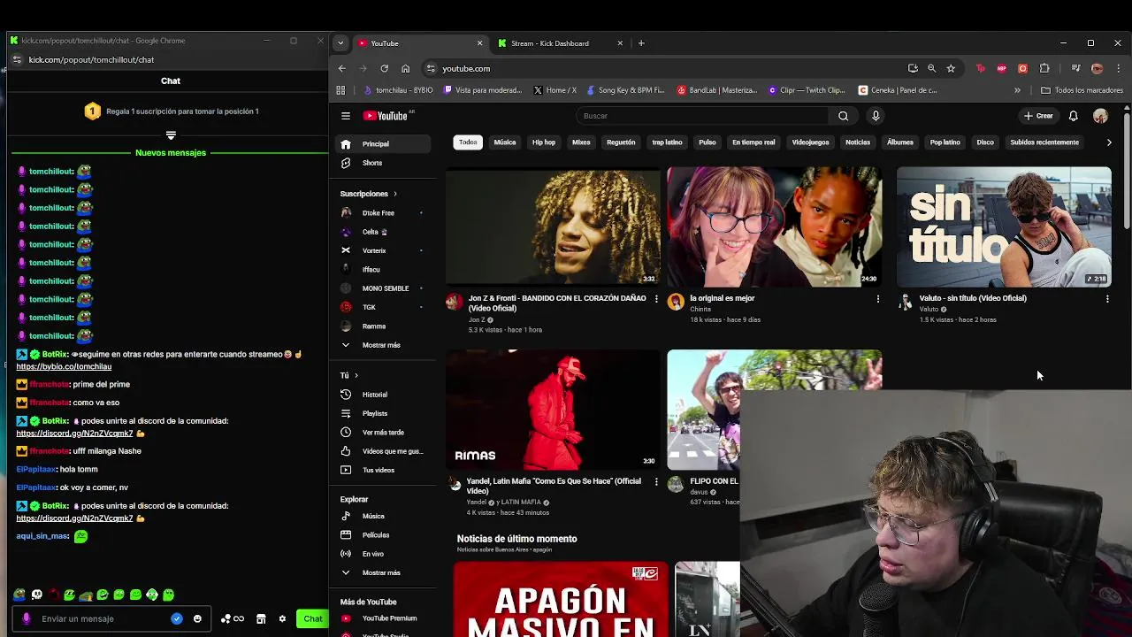The height and width of the screenshot is (637, 1132).
Task: Click the Crear button
Action: (x=1039, y=116)
